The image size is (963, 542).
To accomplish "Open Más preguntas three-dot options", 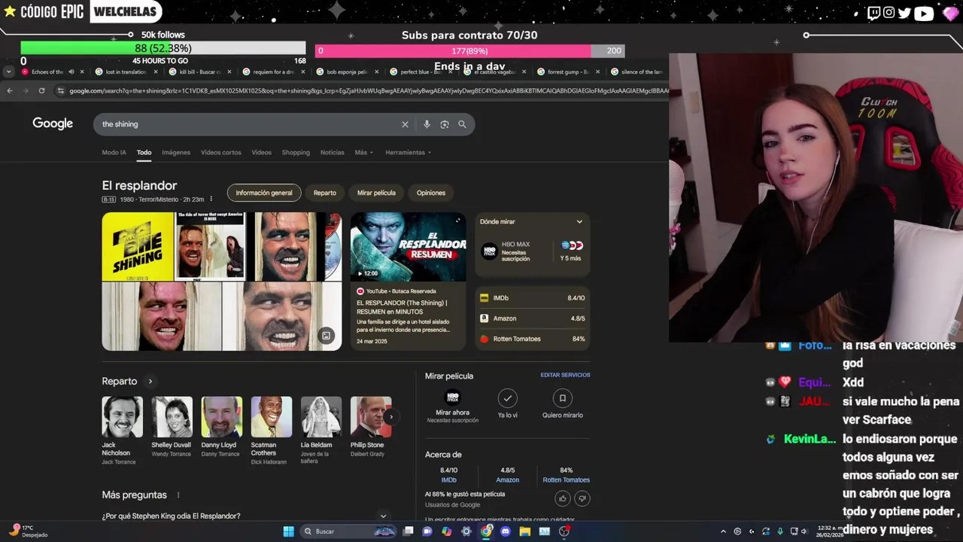I will tap(178, 495).
